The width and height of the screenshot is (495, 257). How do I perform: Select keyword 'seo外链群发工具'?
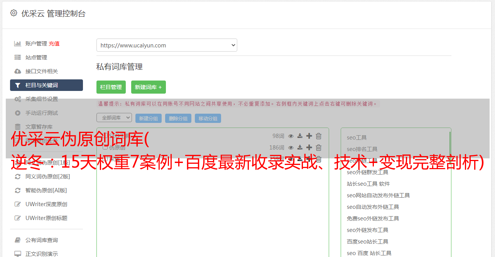tap(367, 172)
